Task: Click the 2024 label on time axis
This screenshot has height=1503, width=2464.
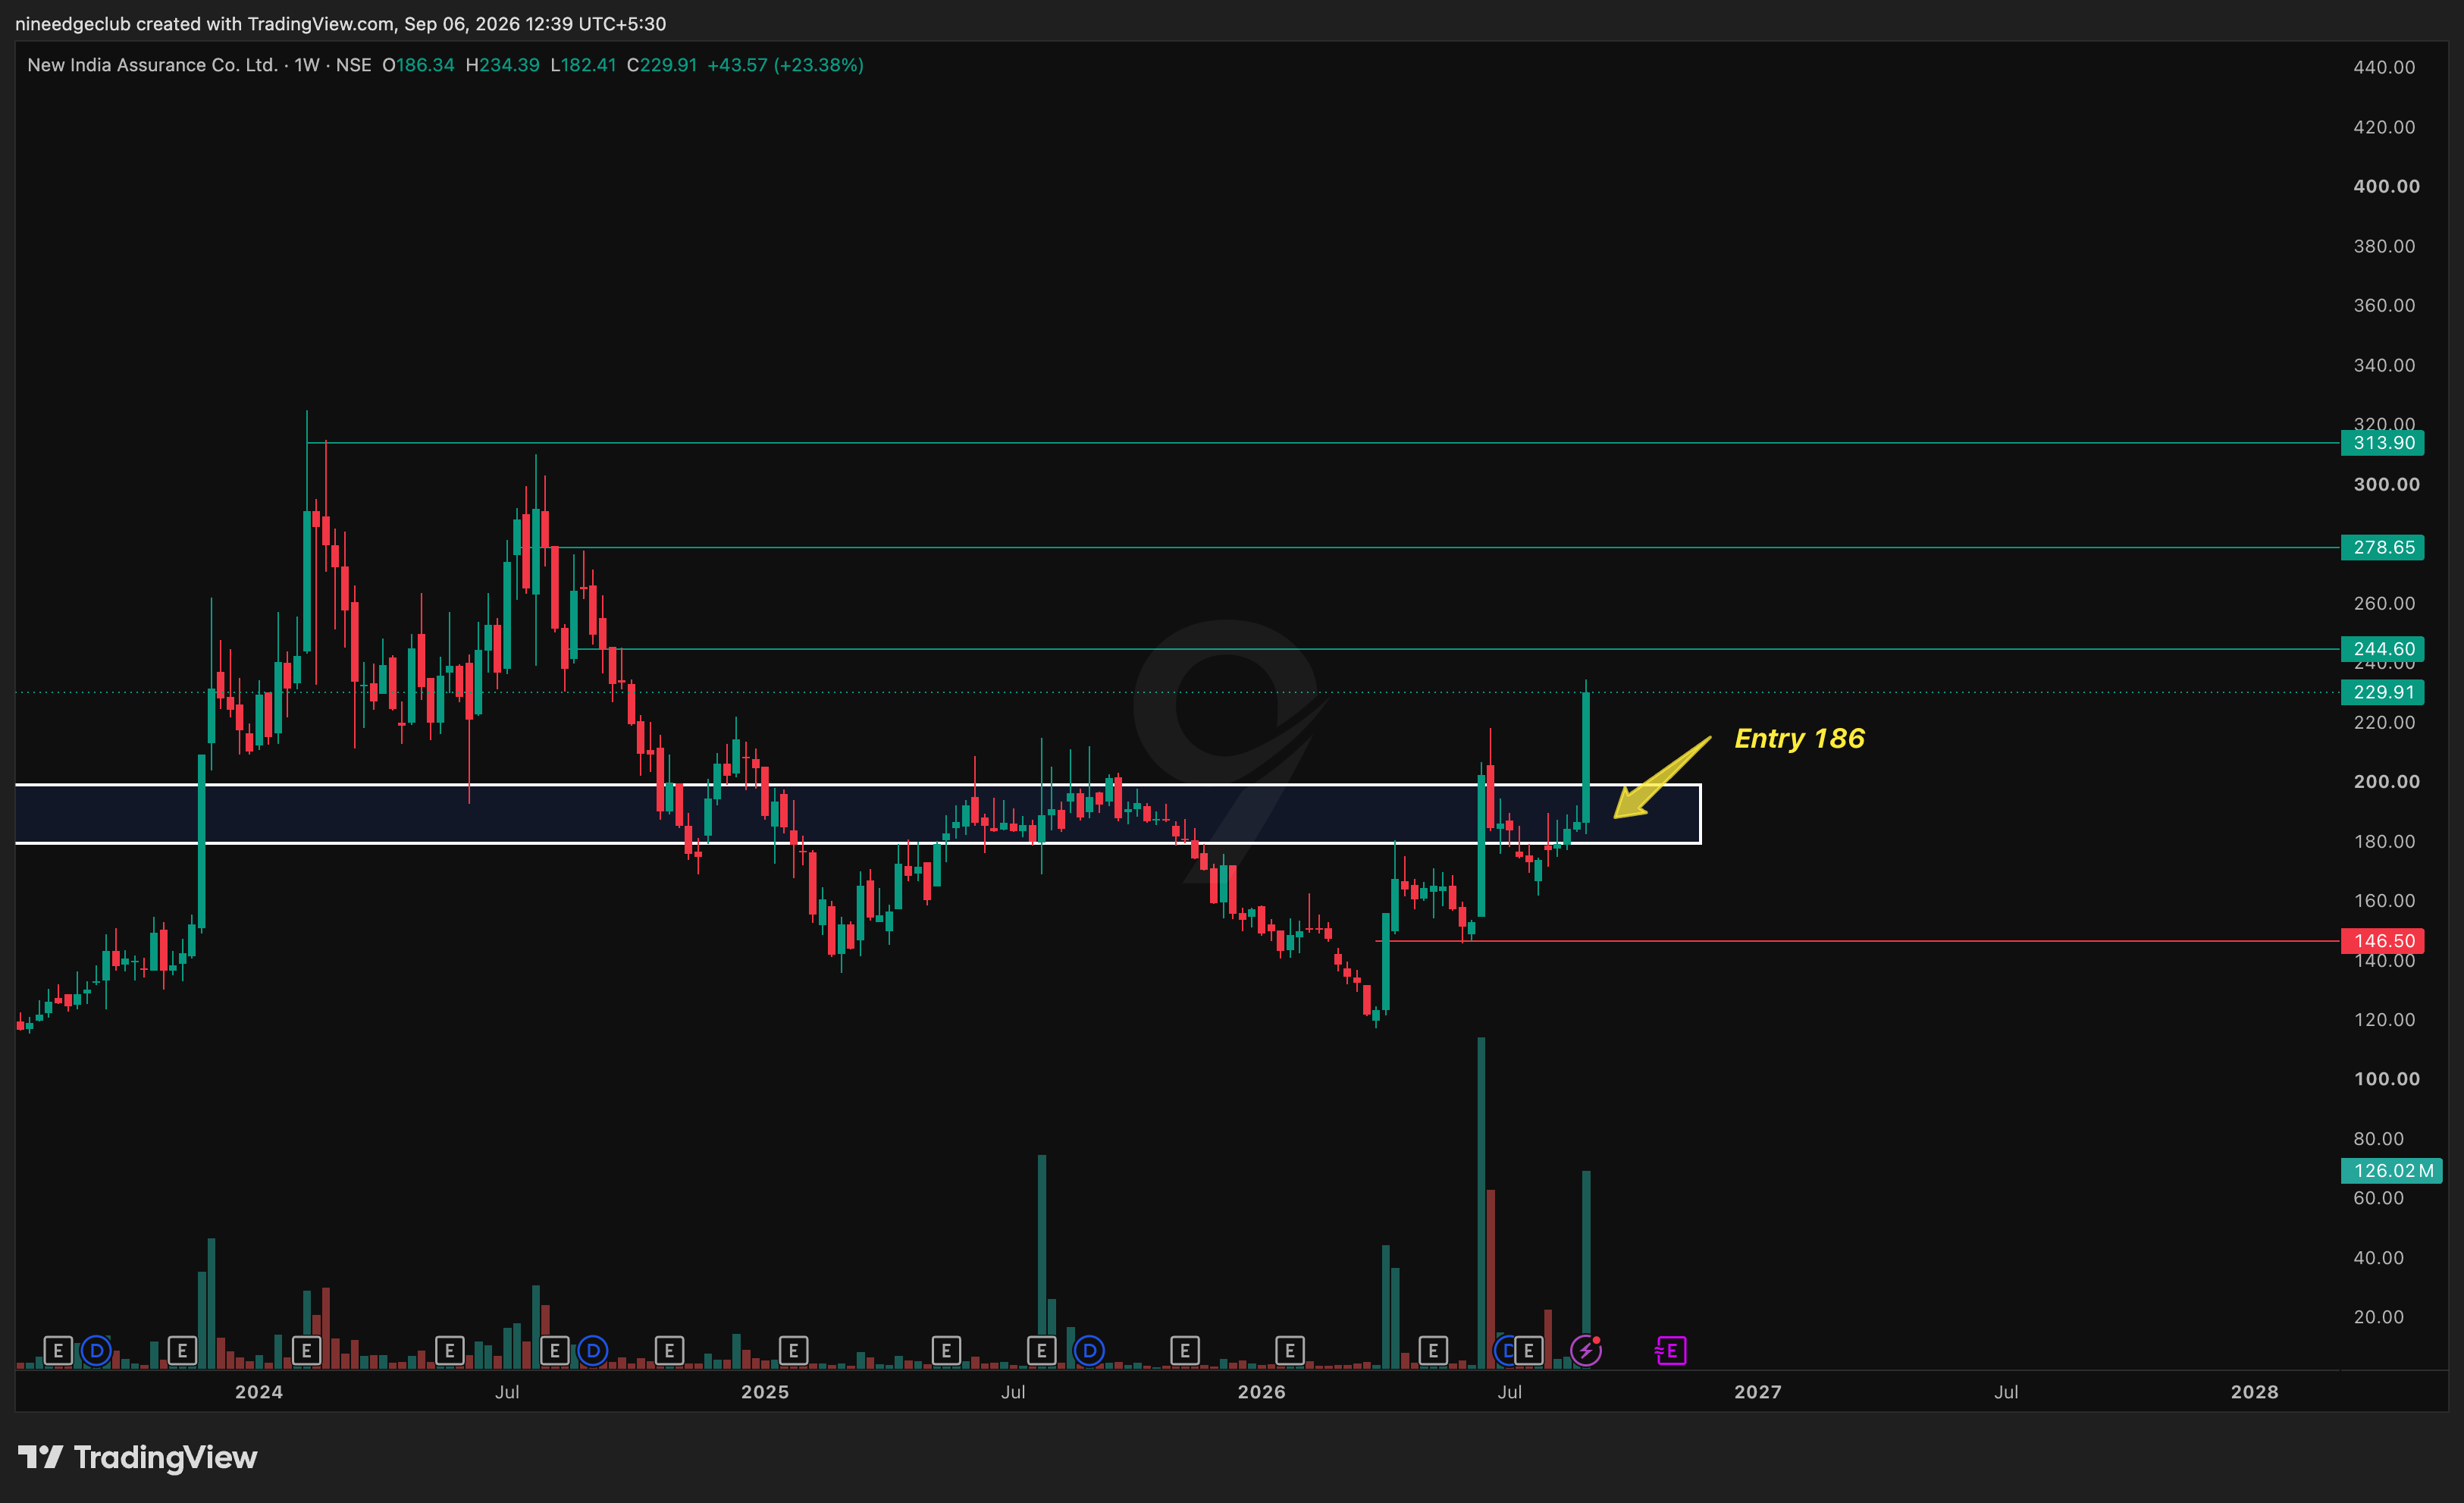Action: pyautogui.click(x=259, y=1392)
